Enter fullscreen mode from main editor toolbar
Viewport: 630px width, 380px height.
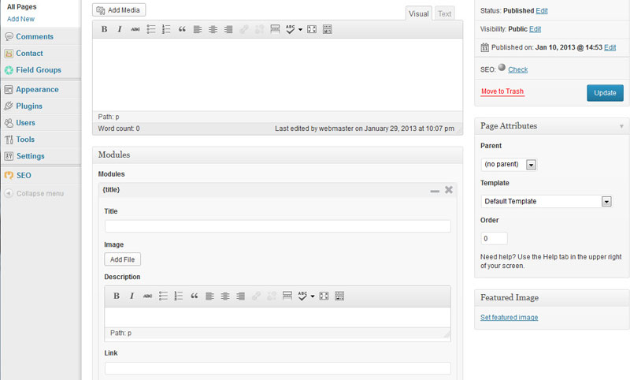click(x=312, y=29)
